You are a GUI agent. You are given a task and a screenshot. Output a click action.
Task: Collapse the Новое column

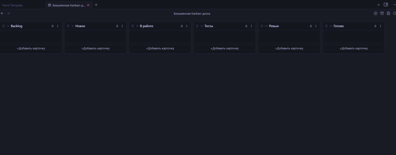coord(73,26)
